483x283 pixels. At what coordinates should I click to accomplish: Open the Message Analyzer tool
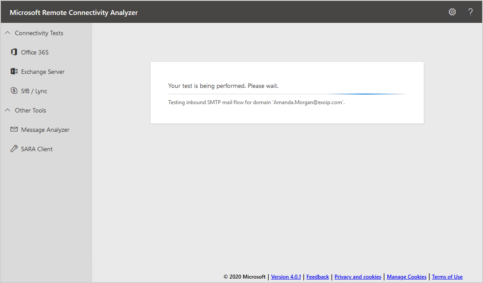(46, 130)
